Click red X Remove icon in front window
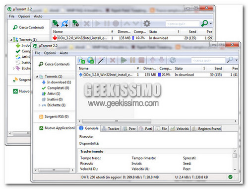This screenshot has height=189, width=248. click(113, 60)
